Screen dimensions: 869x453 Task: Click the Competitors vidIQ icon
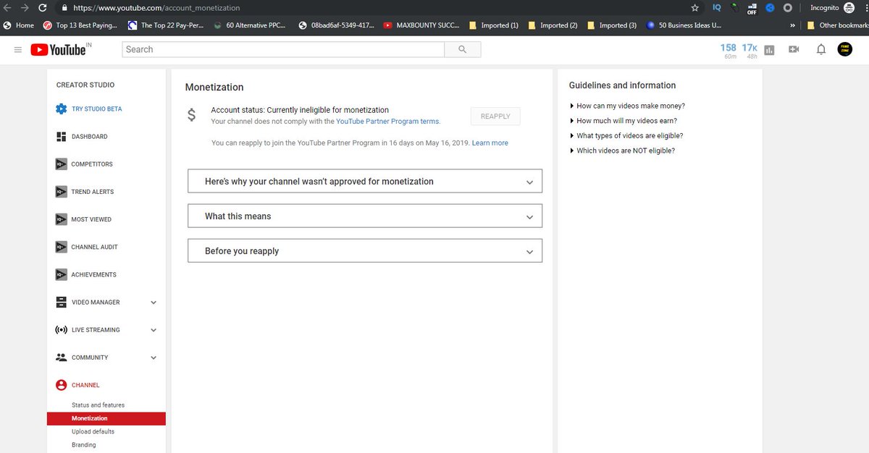[x=62, y=164]
